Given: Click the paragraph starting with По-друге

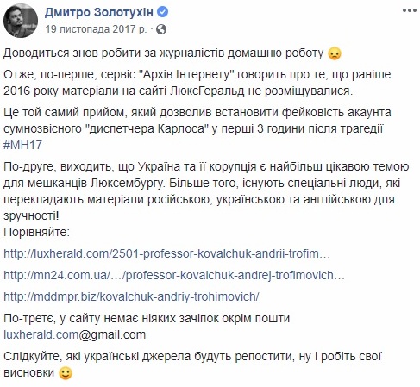Looking at the screenshot, I should point(206,191).
